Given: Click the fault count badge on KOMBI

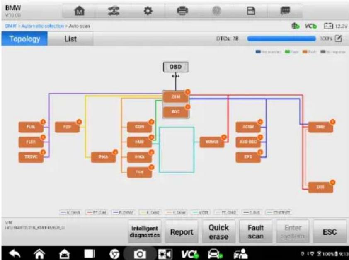Looking at the screenshot, I should 224,137.
